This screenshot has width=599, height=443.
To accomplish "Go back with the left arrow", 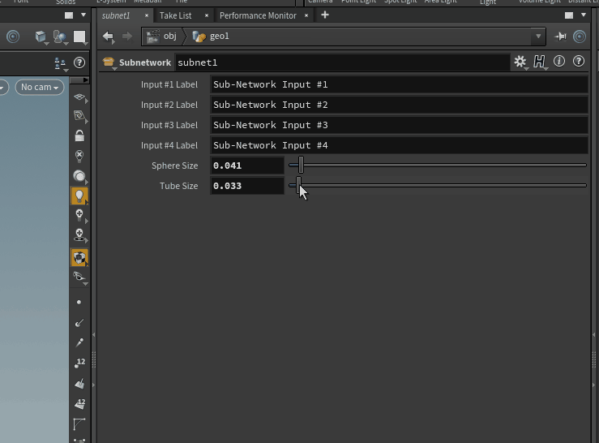I will 109,37.
